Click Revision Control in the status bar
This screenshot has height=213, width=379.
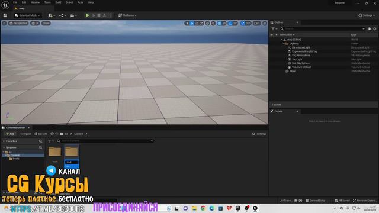(x=364, y=201)
